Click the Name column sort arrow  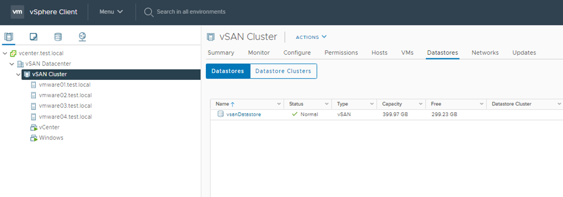232,104
